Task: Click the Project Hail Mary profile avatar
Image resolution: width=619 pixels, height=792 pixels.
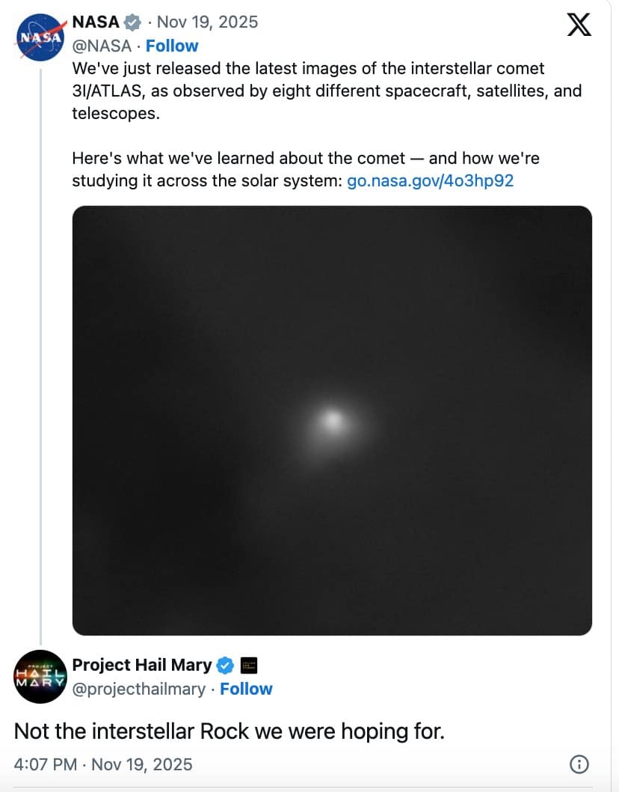Action: pos(40,677)
